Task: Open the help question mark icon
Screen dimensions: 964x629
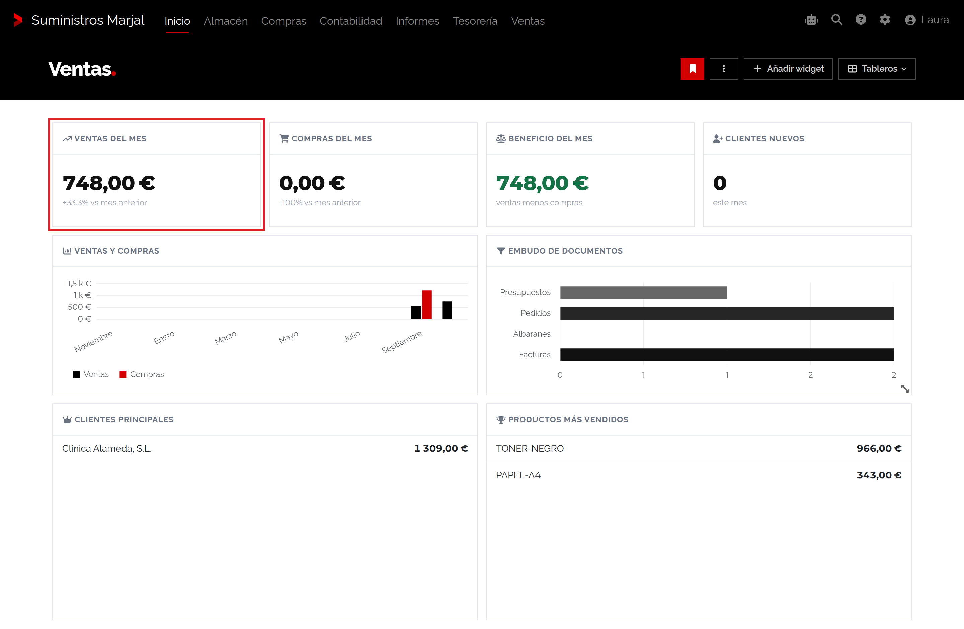Action: (861, 20)
